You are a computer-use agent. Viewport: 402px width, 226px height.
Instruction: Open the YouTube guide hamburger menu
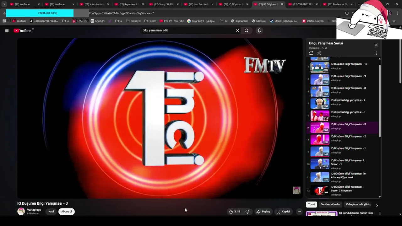[x=7, y=30]
